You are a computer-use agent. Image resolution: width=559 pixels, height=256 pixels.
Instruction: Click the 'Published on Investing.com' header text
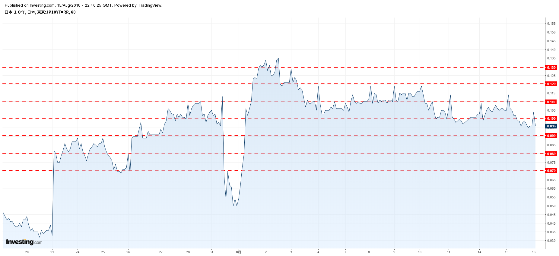click(x=83, y=5)
